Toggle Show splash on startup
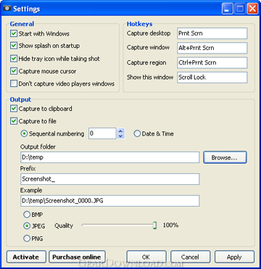Viewport: 261px width, 269px height. pyautogui.click(x=14, y=46)
